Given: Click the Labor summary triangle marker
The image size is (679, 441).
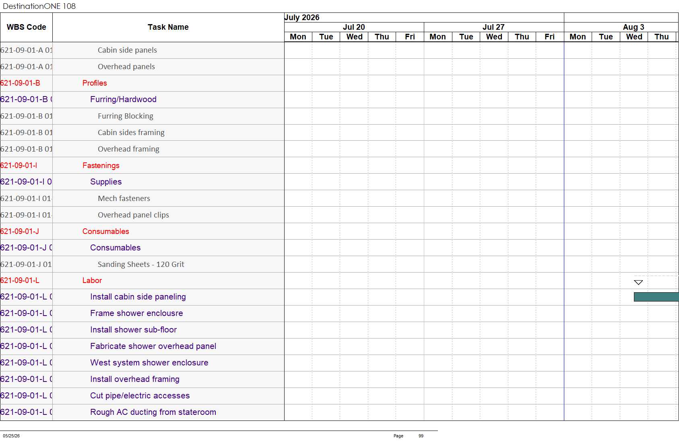Looking at the screenshot, I should (638, 282).
